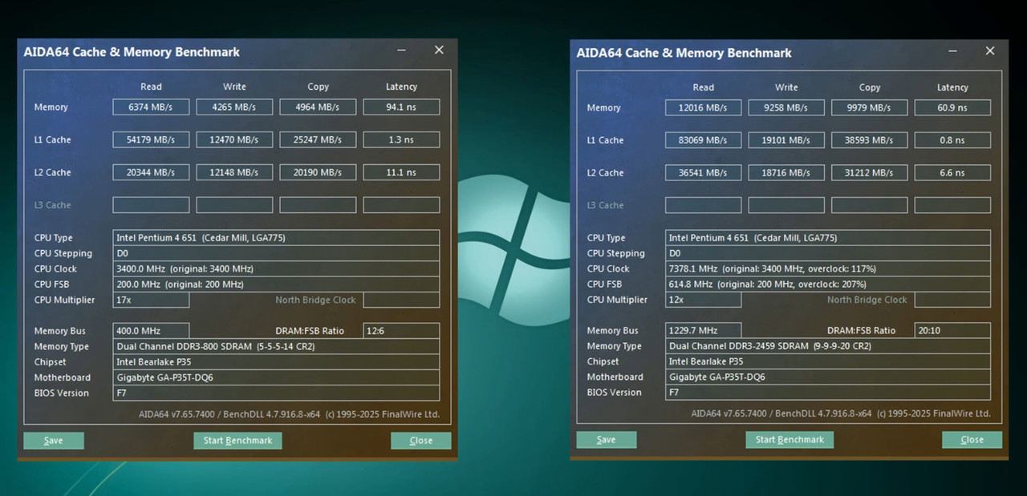1027x496 pixels.
Task: Select Memory Latency value 94.1 ns
Action: (401, 107)
